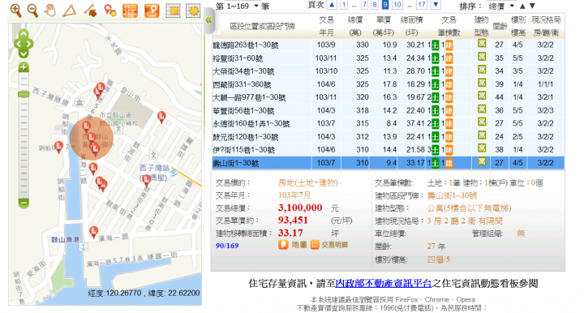Click the orange 建 icon in 壽山街1~30號 row
The height and width of the screenshot is (313, 584).
[449, 163]
